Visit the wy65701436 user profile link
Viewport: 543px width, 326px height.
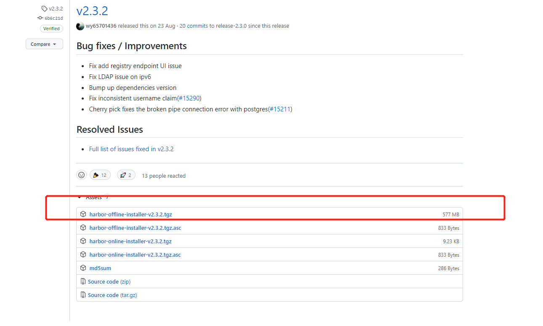tap(101, 26)
